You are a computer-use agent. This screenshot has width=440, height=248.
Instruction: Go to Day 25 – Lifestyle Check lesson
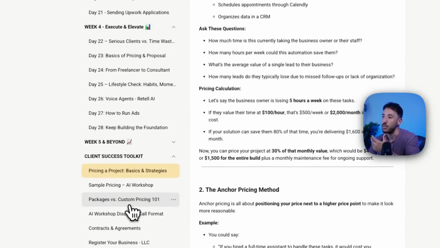coord(132,84)
